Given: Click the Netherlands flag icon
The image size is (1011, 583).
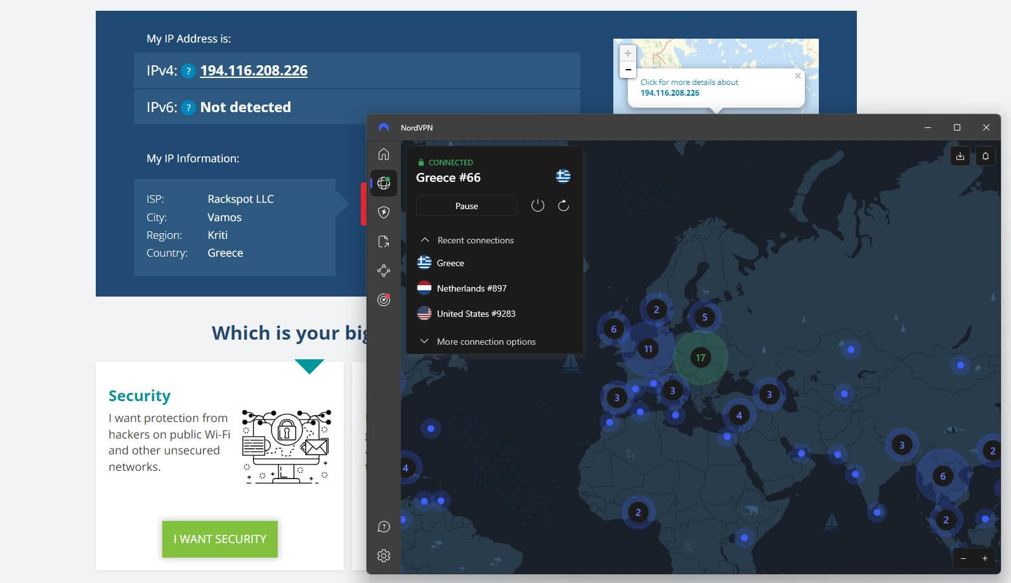Looking at the screenshot, I should pyautogui.click(x=424, y=288).
